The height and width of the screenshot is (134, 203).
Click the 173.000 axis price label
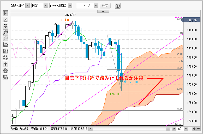coord(192,121)
